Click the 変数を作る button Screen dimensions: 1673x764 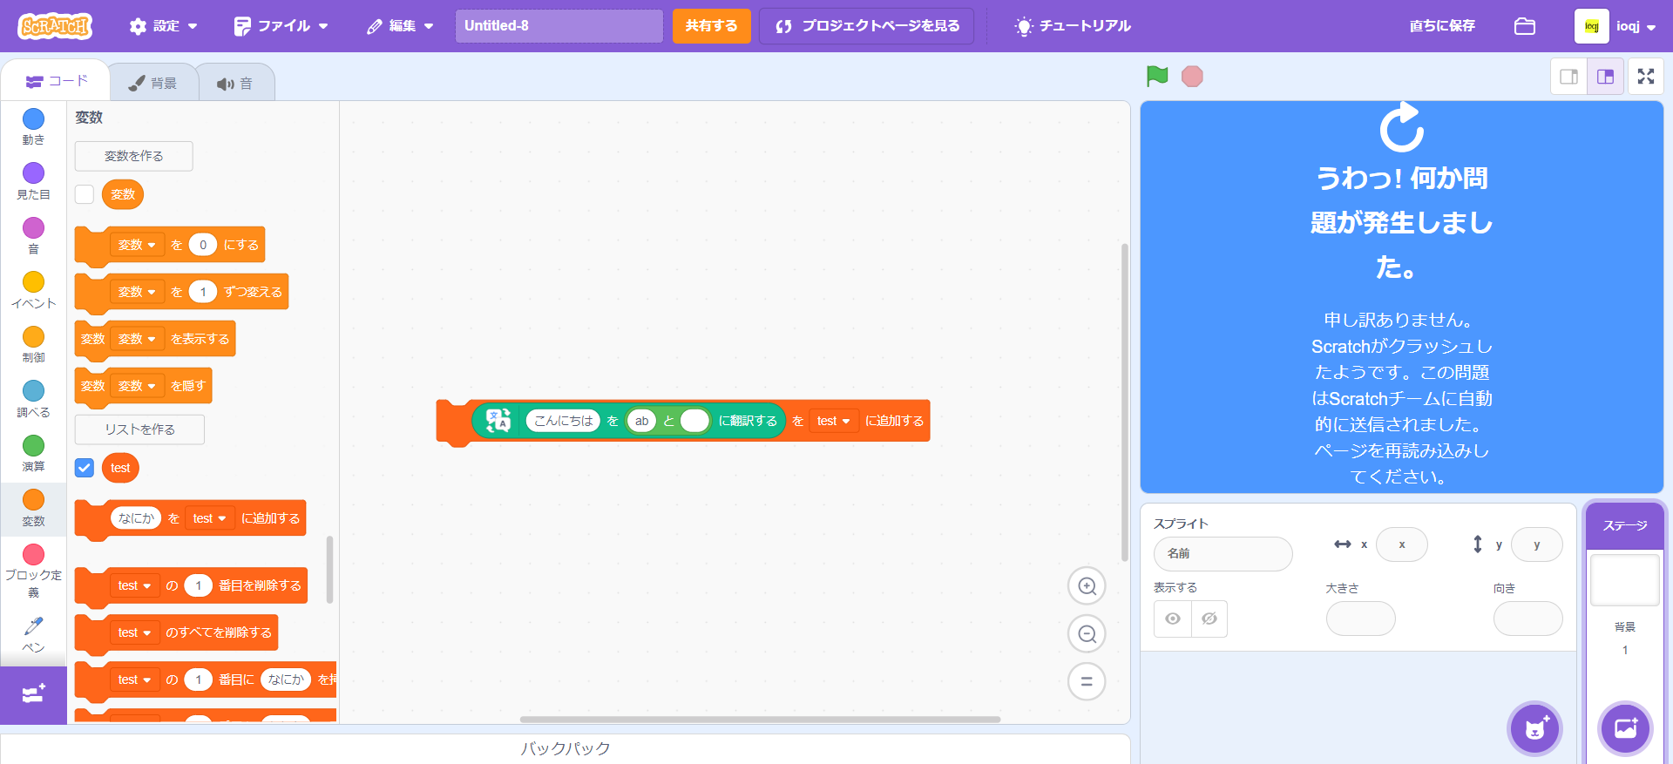133,156
